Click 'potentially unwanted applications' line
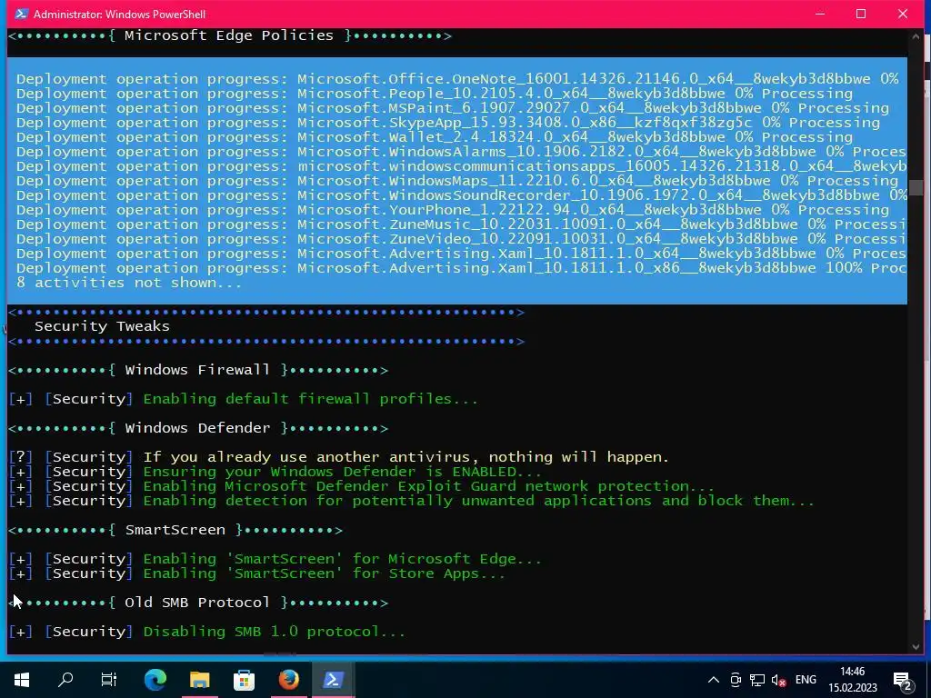Screen dimensions: 931x698 click(x=412, y=501)
